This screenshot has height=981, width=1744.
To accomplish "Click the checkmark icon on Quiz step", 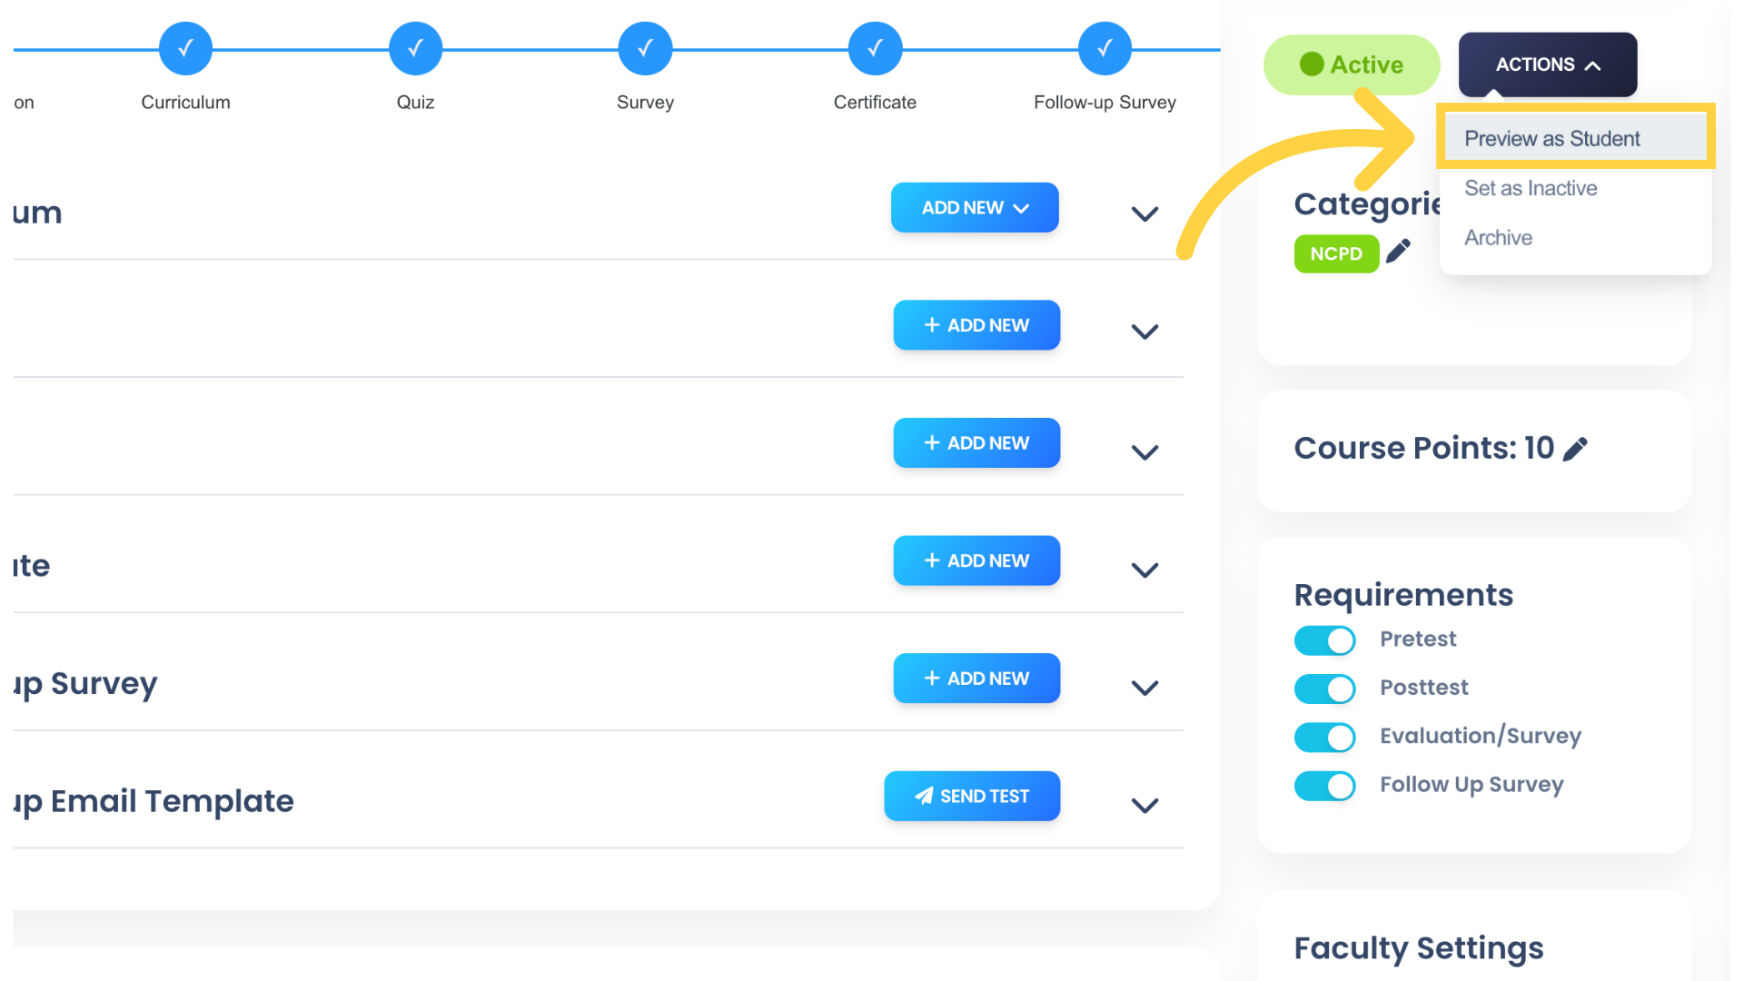I will point(414,48).
